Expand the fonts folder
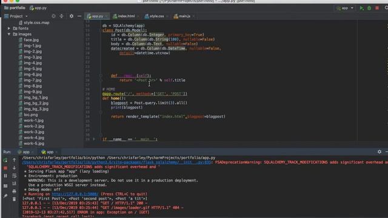The width and height of the screenshot is (388, 218). [9, 28]
